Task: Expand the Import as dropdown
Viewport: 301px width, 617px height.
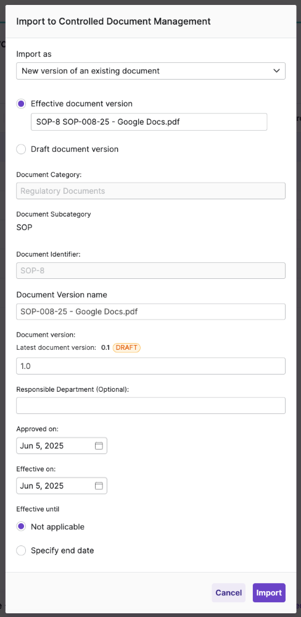Action: [x=150, y=71]
